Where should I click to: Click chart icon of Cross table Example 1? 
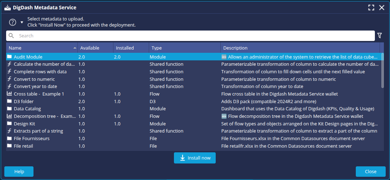pyautogui.click(x=9, y=94)
